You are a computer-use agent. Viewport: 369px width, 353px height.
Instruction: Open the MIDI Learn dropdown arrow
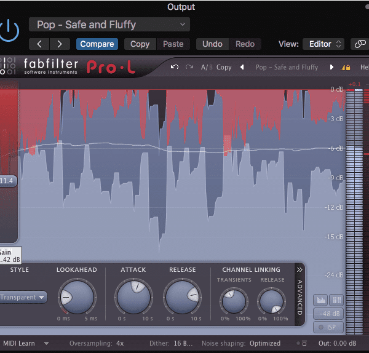[x=46, y=344]
